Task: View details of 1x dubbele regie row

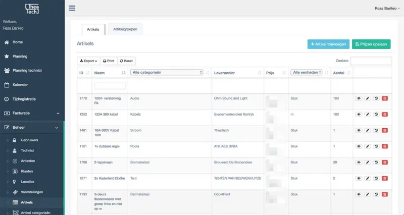Action: pos(359,146)
